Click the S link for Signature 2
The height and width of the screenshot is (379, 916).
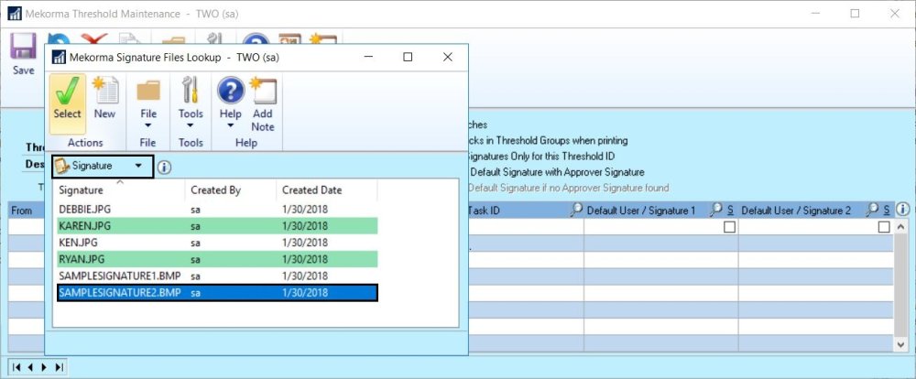(886, 211)
